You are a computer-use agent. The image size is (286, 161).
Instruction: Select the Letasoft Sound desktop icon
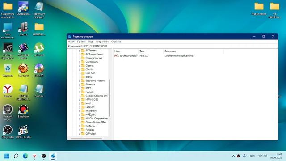[x=8, y=113]
